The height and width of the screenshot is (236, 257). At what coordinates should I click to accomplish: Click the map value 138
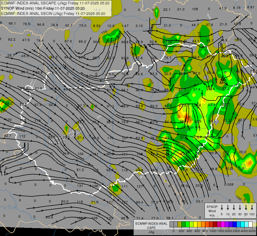(x=95, y=186)
